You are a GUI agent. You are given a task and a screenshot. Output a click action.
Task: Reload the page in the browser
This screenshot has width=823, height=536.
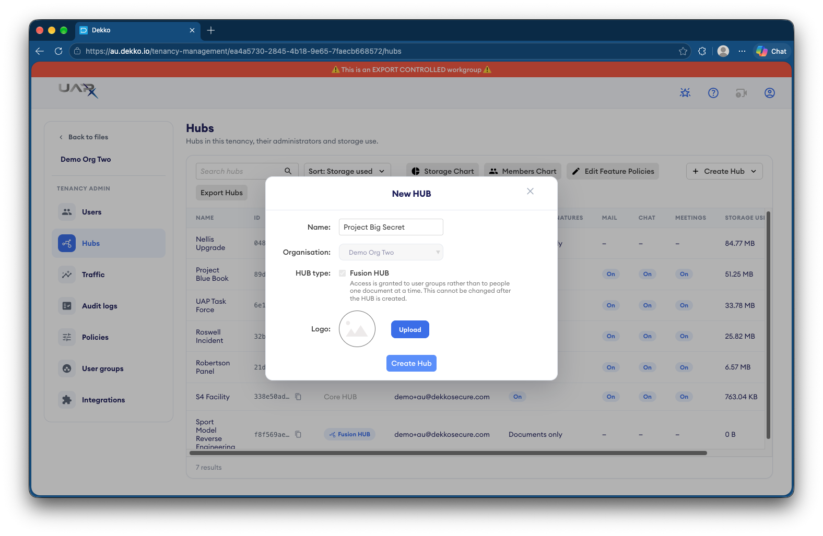(58, 51)
